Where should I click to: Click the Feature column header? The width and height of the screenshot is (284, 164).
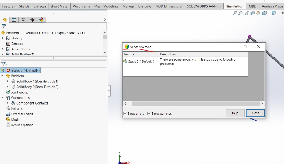pos(141,54)
